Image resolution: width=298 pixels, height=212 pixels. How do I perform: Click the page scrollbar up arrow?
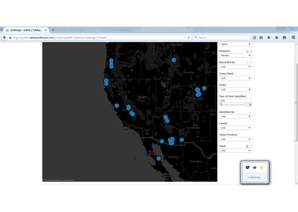pos(296,44)
